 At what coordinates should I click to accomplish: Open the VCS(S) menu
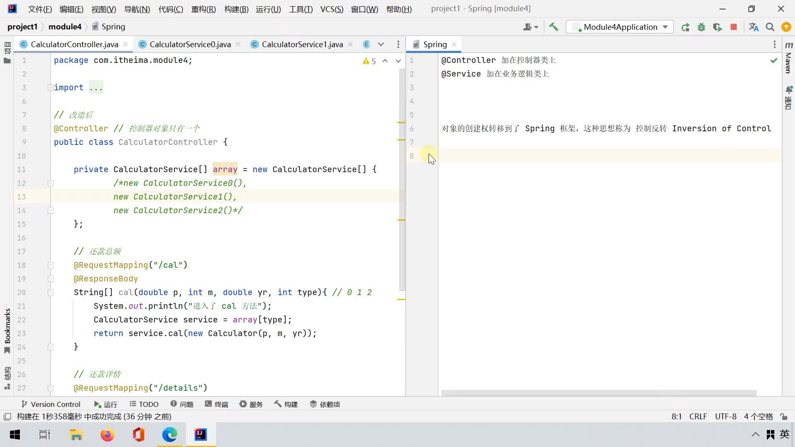332,9
